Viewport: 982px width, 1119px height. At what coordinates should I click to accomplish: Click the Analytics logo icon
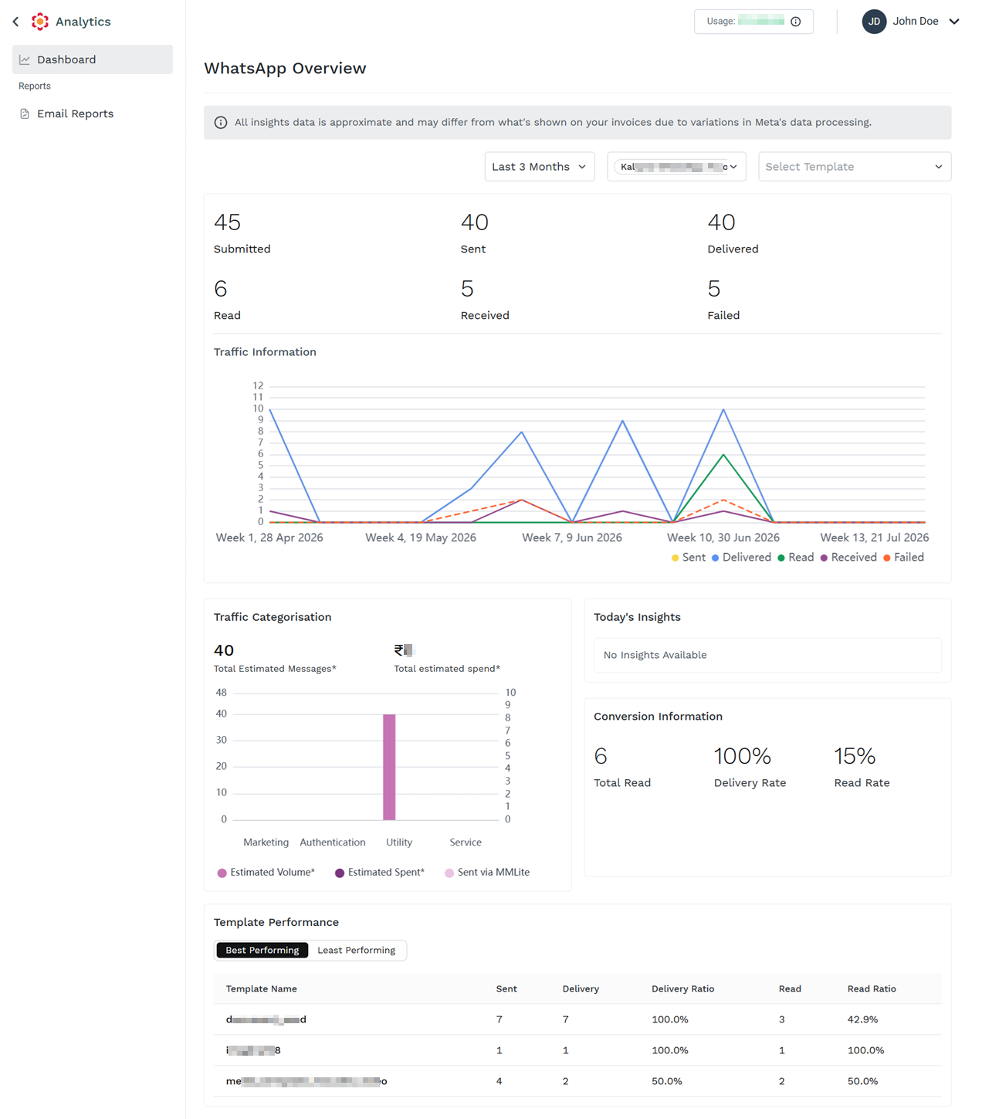coord(40,22)
